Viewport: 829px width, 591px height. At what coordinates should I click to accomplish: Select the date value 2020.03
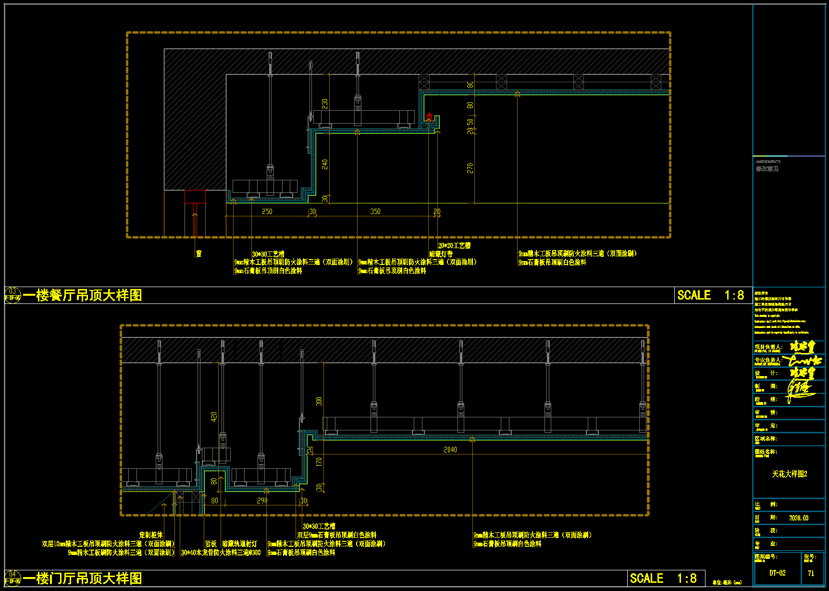point(799,518)
